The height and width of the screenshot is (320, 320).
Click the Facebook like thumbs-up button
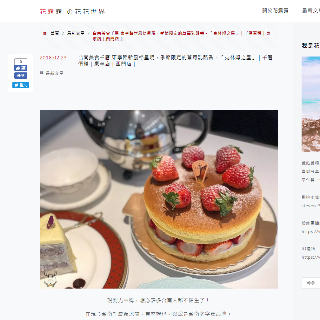(x=21, y=68)
